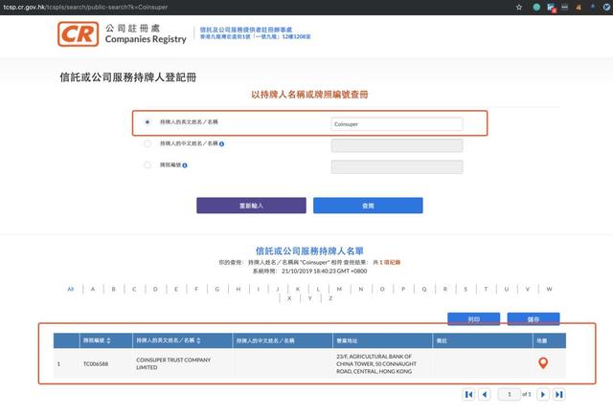Filter the list by the 'All' letter tab
The height and width of the screenshot is (414, 613).
(x=70, y=288)
